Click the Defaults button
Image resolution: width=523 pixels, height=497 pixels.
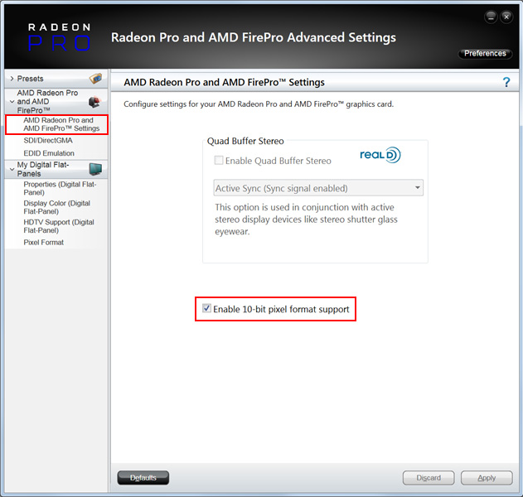(x=143, y=478)
